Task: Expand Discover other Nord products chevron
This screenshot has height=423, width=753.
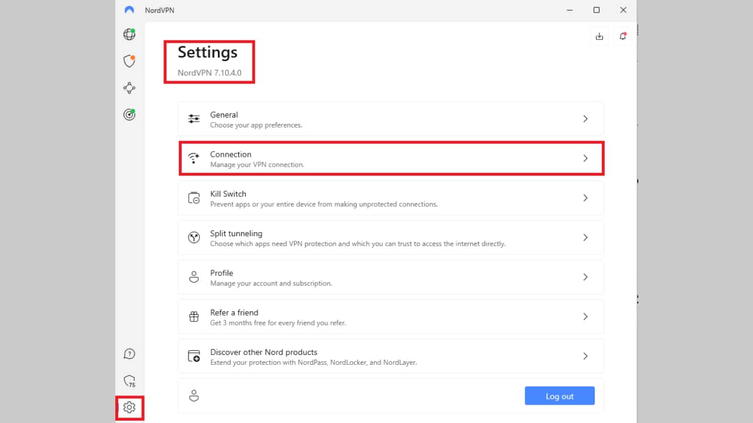Action: tap(585, 356)
